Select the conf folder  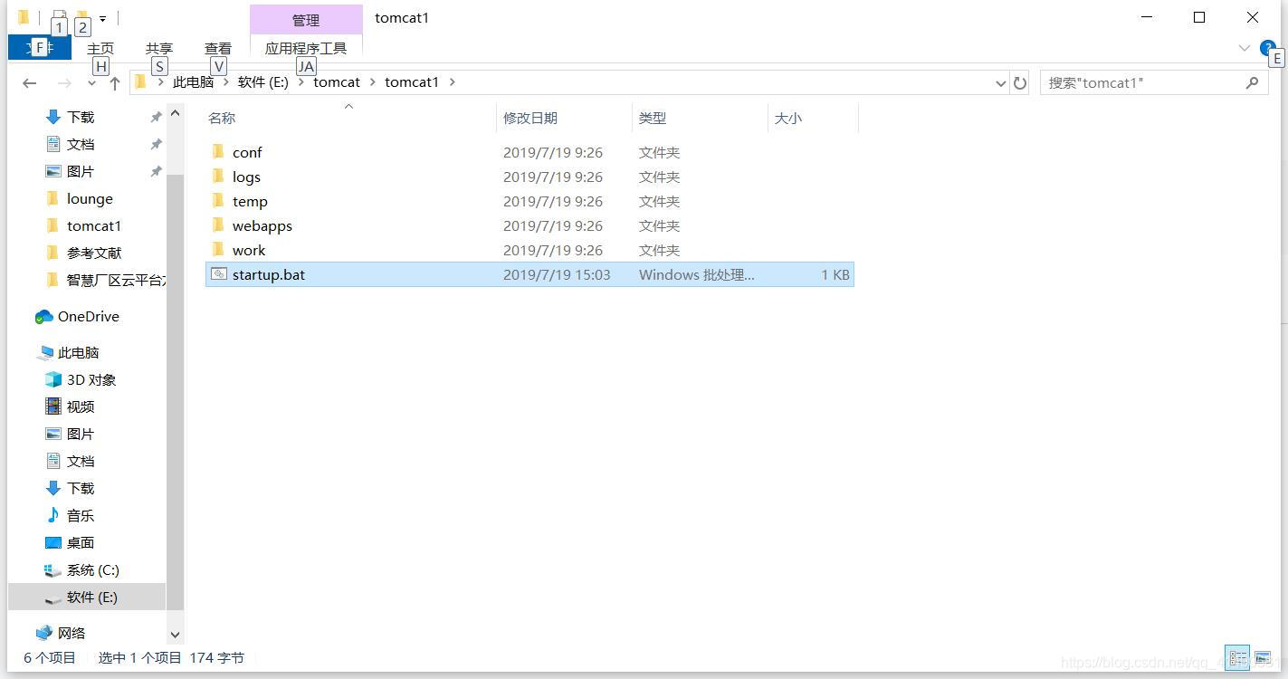pos(247,152)
